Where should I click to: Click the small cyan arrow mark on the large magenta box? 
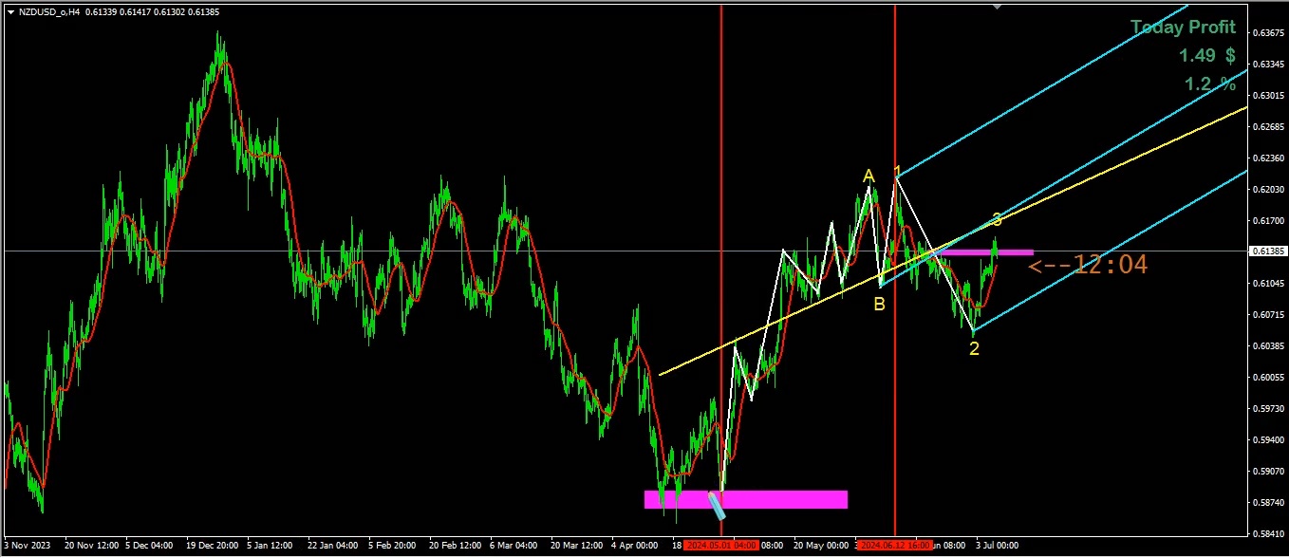click(x=717, y=506)
